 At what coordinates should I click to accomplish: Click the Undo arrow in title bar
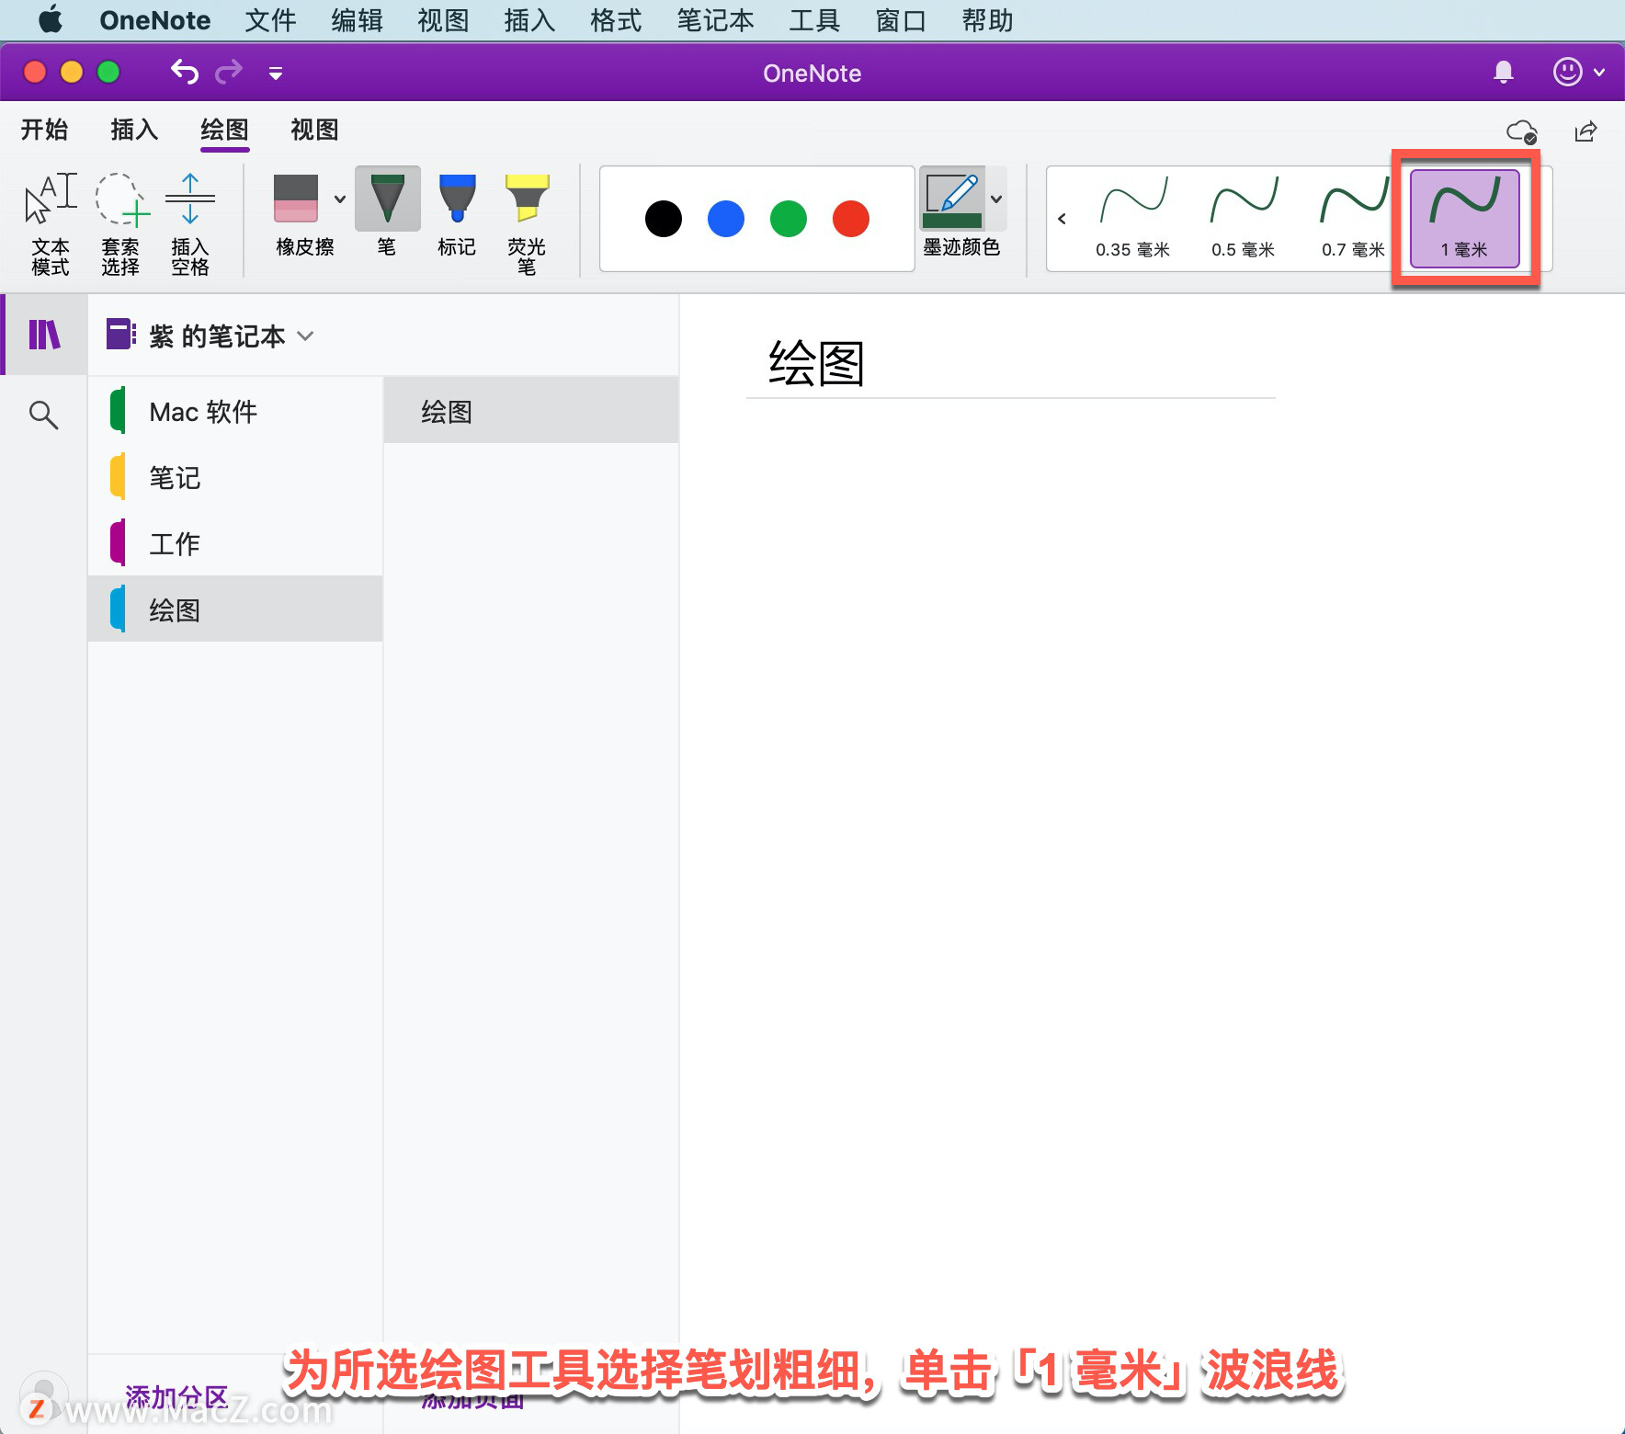coord(185,72)
